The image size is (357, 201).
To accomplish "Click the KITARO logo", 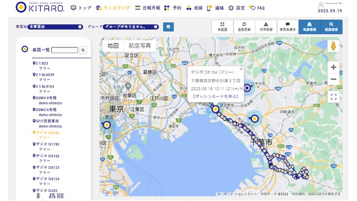I will (40, 7).
